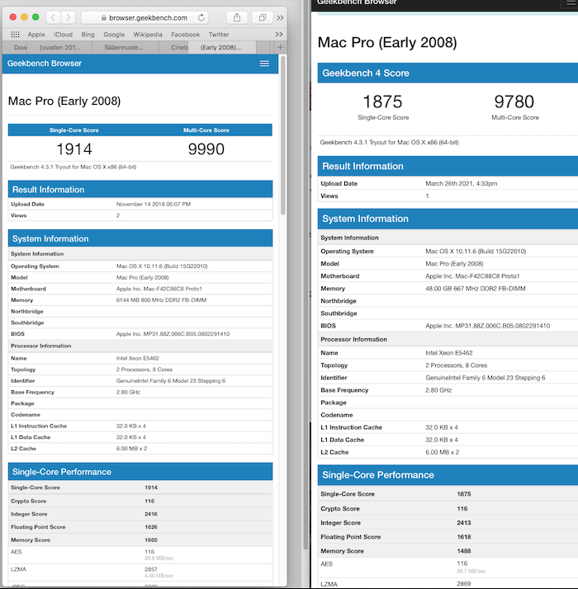Open the Bing bookmark
578x589 pixels.
click(x=88, y=34)
